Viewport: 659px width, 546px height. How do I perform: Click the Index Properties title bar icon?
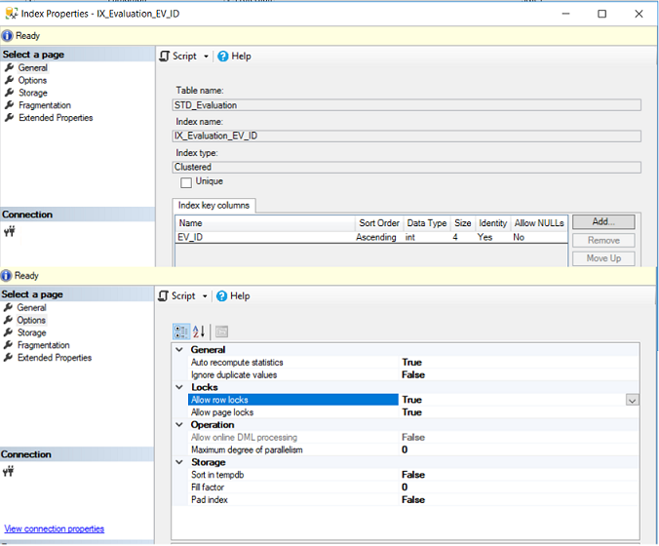point(10,14)
